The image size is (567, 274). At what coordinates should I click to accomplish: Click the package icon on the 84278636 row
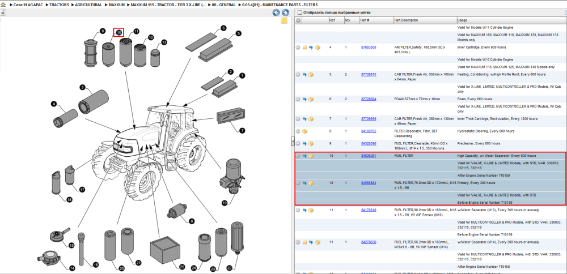pyautogui.click(x=318, y=242)
